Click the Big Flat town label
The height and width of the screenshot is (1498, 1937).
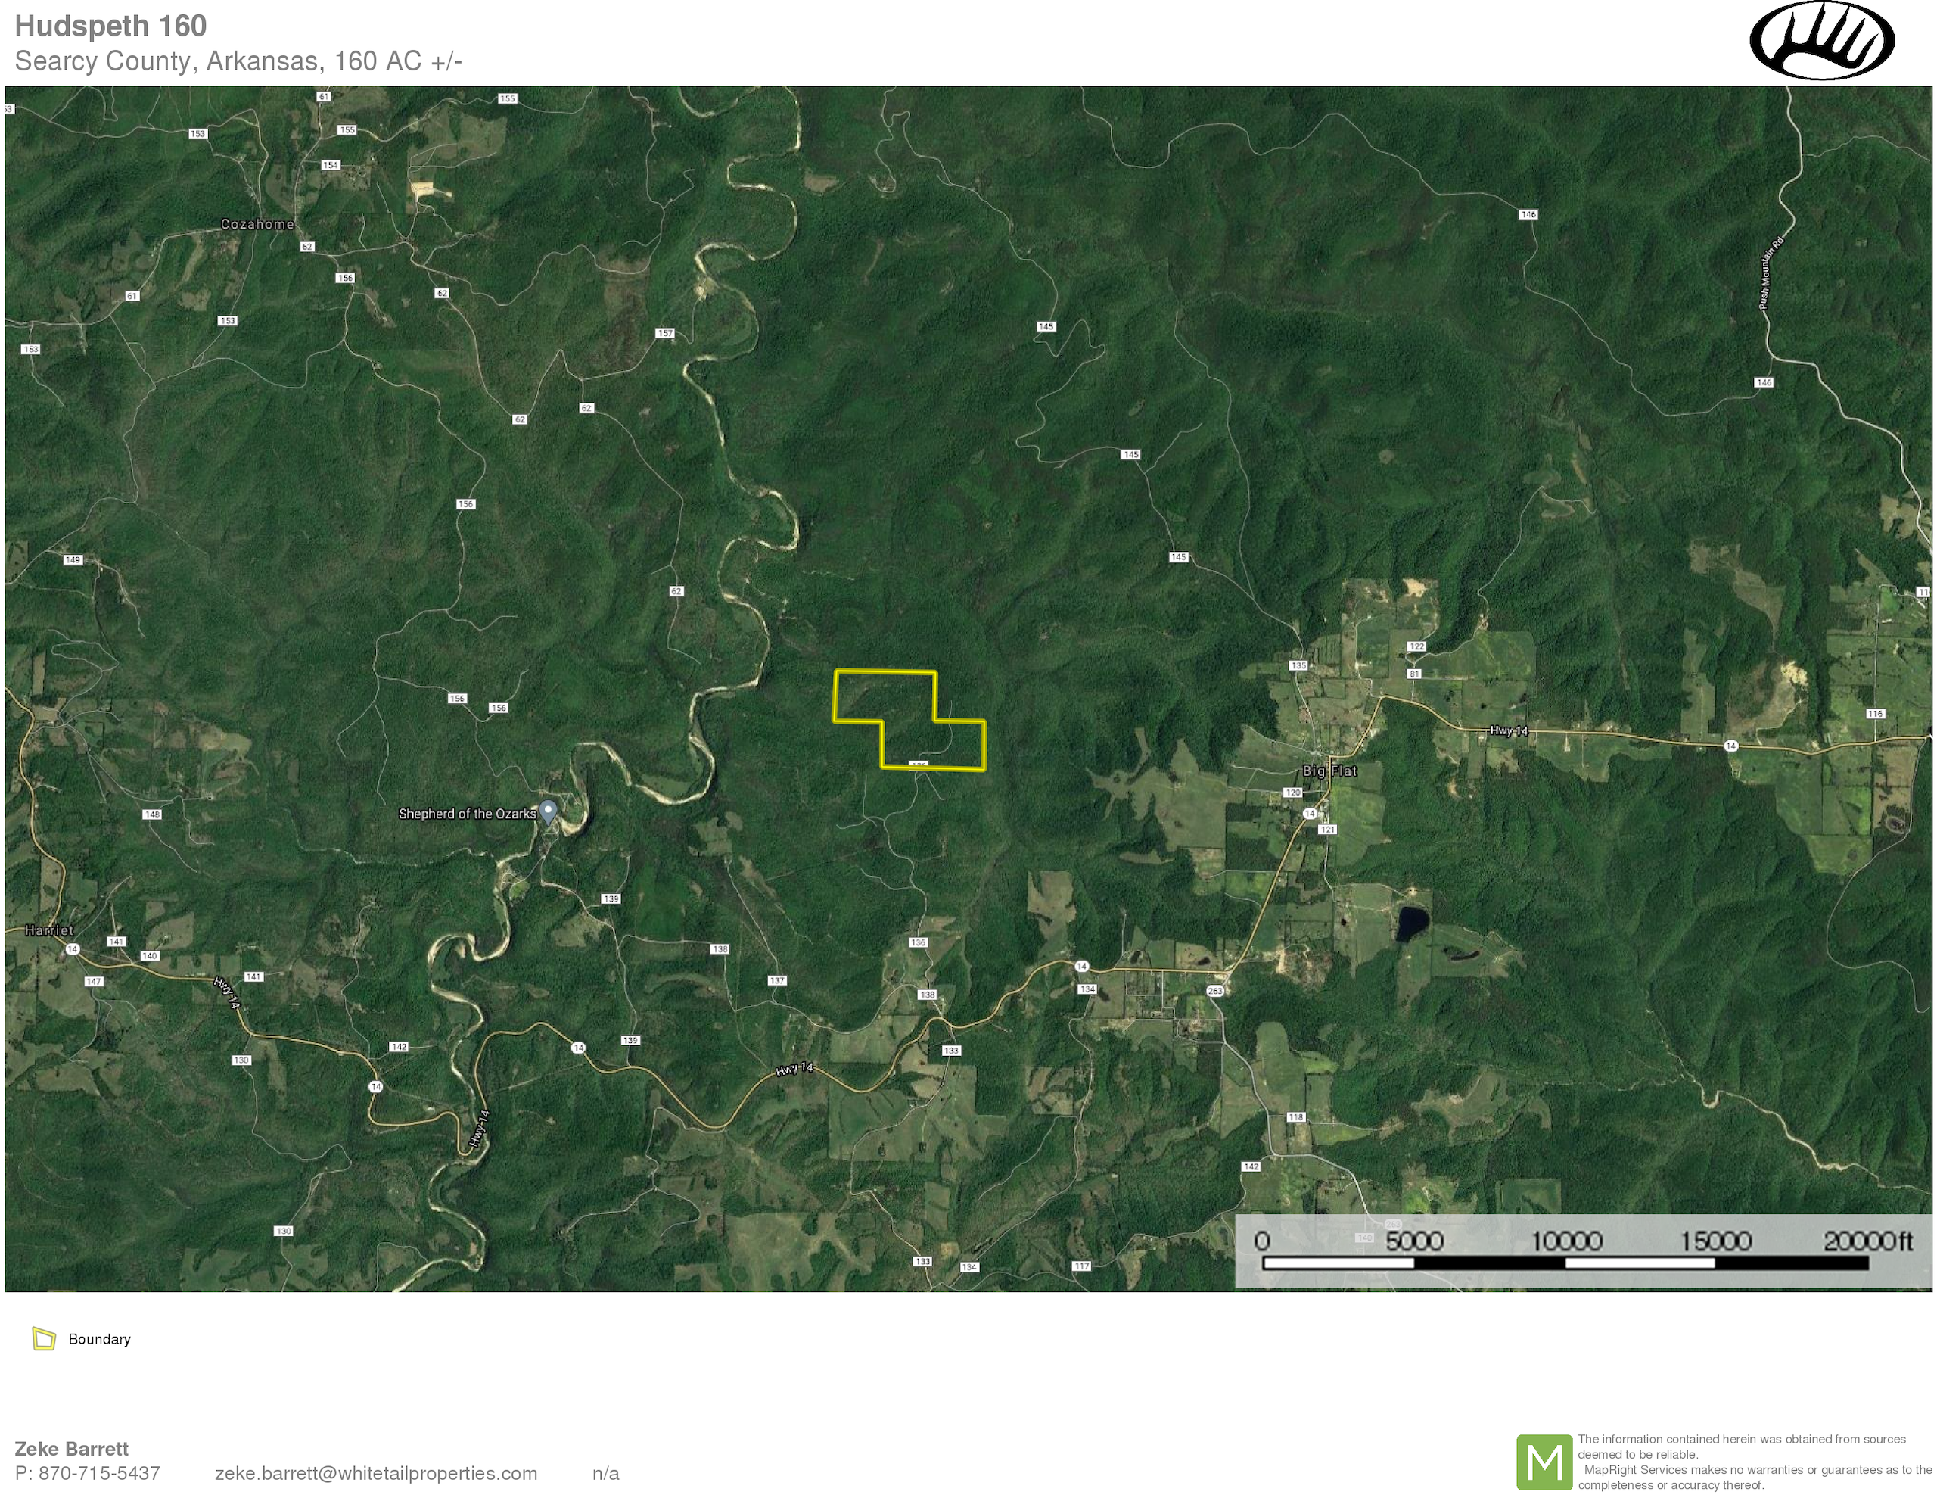click(1329, 771)
